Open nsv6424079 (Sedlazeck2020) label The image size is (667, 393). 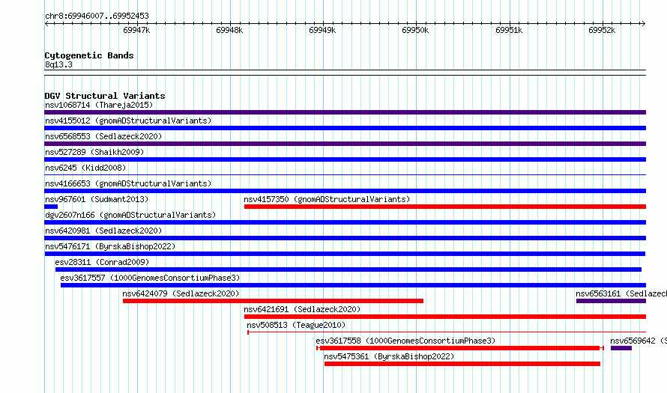(181, 293)
